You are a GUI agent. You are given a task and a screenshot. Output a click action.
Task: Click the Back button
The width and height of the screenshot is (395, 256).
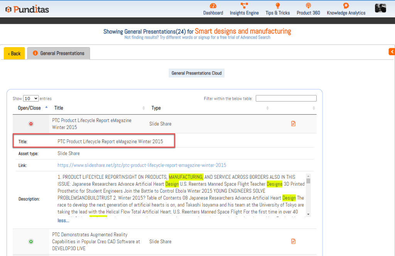click(x=14, y=54)
